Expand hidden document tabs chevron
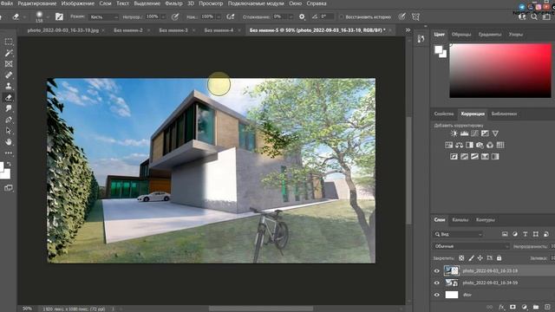The height and width of the screenshot is (312, 555). (x=408, y=30)
